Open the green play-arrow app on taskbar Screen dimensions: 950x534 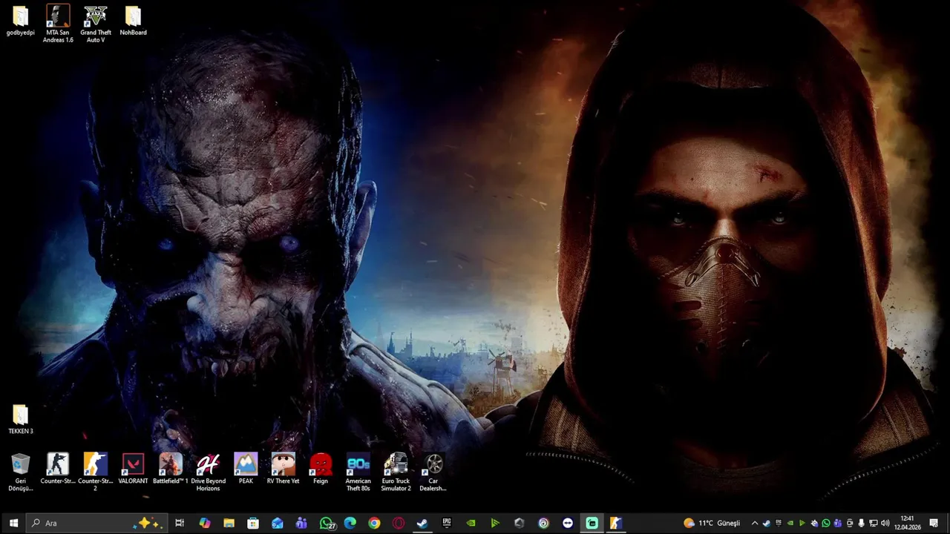pyautogui.click(x=495, y=523)
